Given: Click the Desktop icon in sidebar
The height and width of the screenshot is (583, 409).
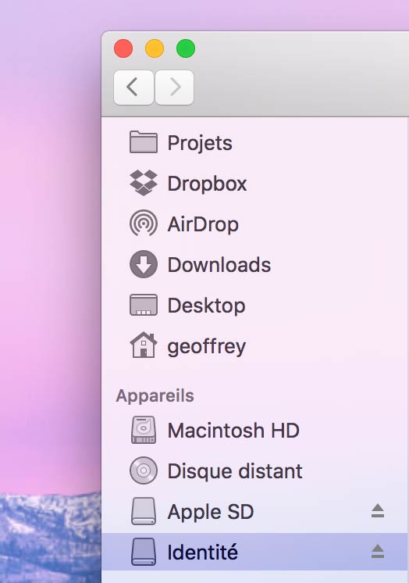Looking at the screenshot, I should [x=144, y=305].
